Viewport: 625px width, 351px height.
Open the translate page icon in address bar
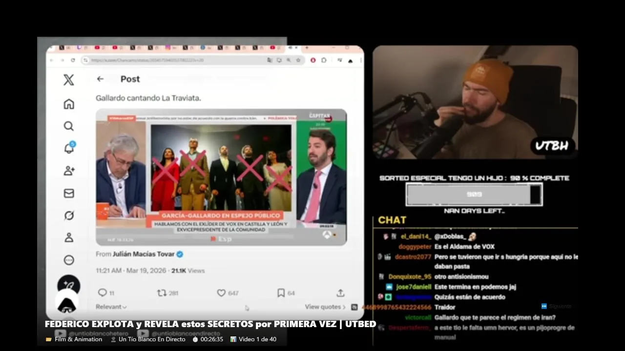(270, 60)
